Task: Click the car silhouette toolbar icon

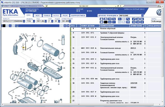Action: coord(110,22)
